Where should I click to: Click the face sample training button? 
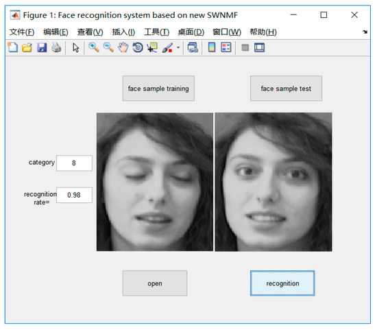pyautogui.click(x=158, y=88)
